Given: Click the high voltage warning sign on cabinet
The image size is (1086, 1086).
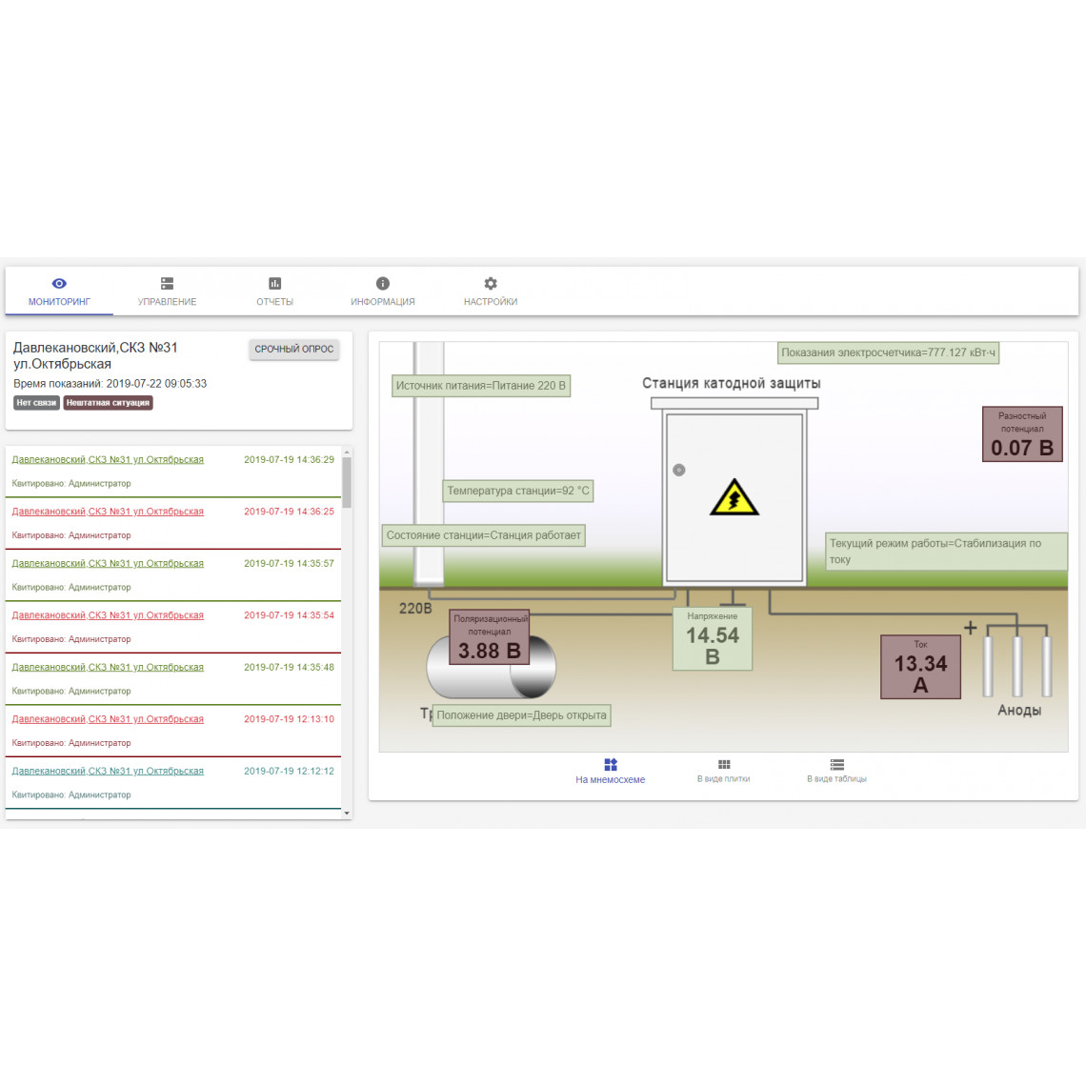Looking at the screenshot, I should (734, 497).
